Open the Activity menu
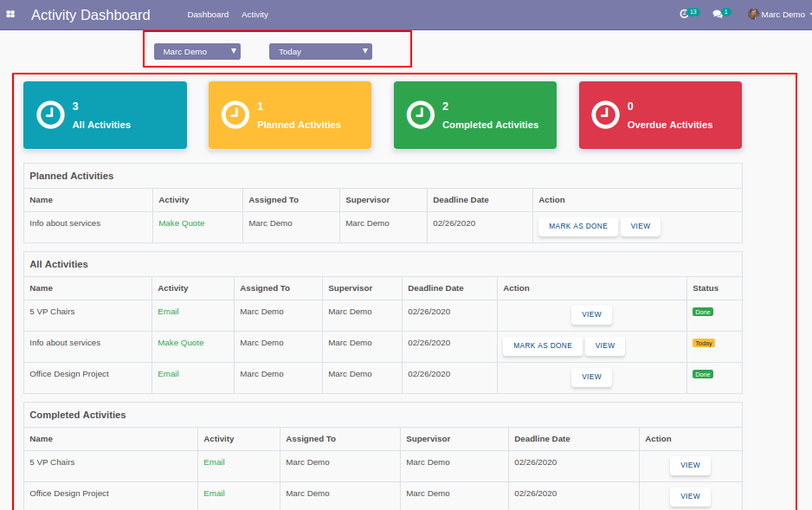Viewport: 812px width, 510px height. [255, 15]
